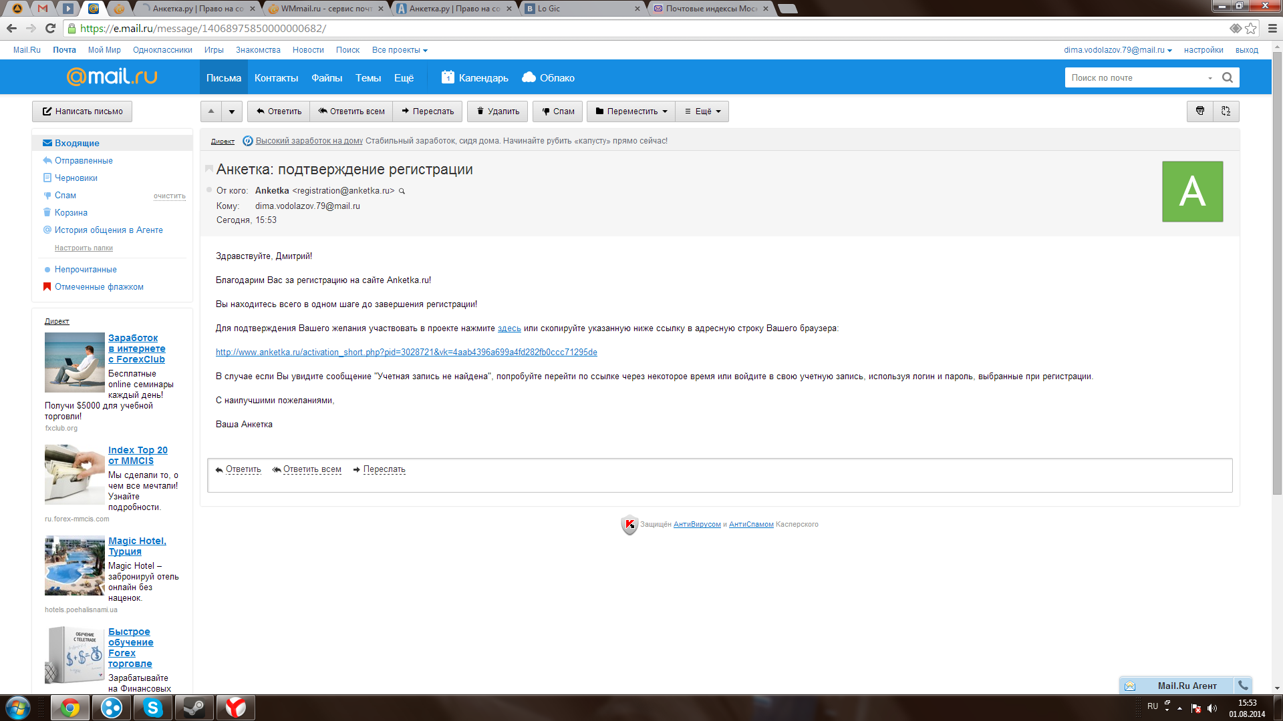Find all emails from this sender icon

click(x=402, y=191)
